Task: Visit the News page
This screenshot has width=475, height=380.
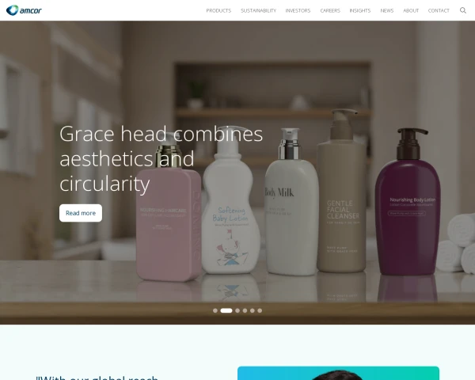Action: click(x=387, y=10)
